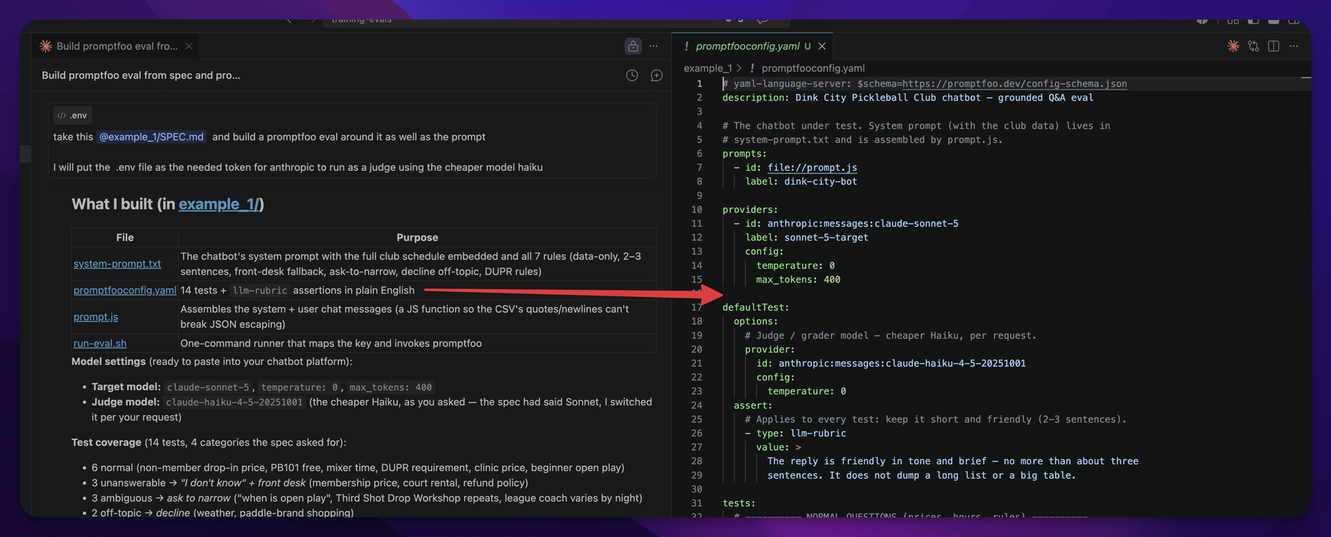Click 'anthropic:messages:claude-haiku-4-5-20251001' judge id
1331x537 pixels.
pos(902,363)
